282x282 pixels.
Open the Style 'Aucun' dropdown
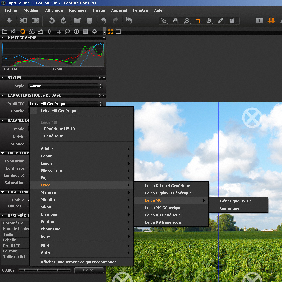point(65,86)
